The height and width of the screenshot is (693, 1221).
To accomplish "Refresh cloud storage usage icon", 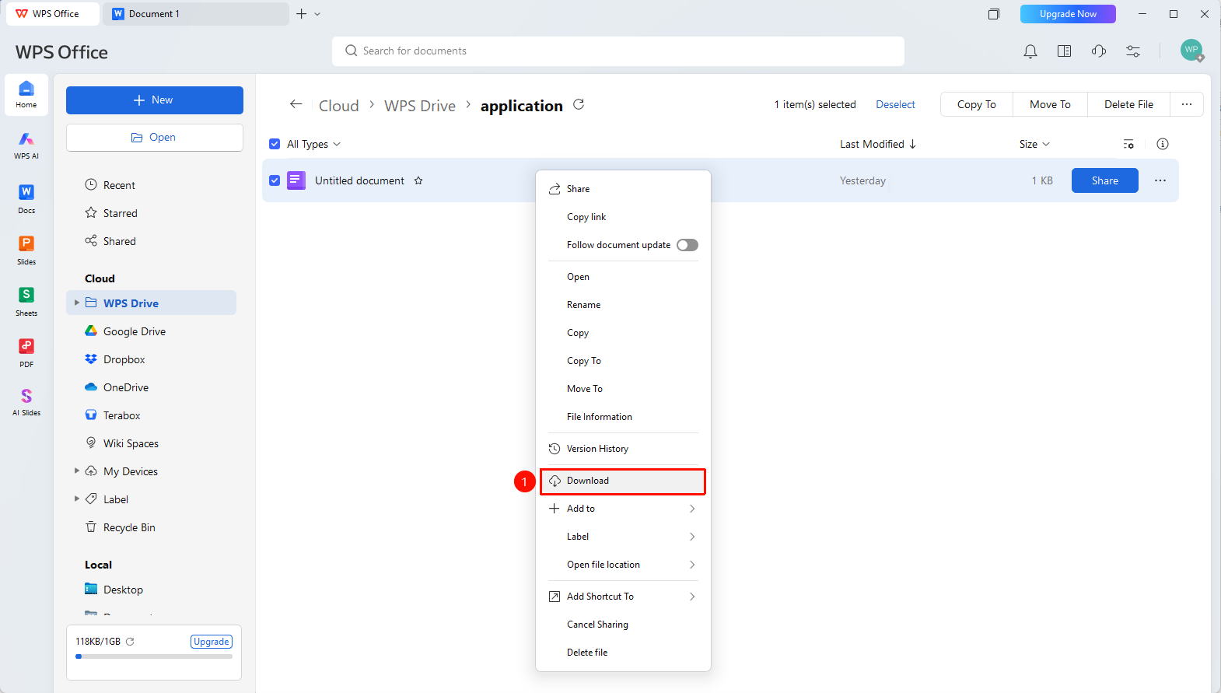I will click(131, 642).
